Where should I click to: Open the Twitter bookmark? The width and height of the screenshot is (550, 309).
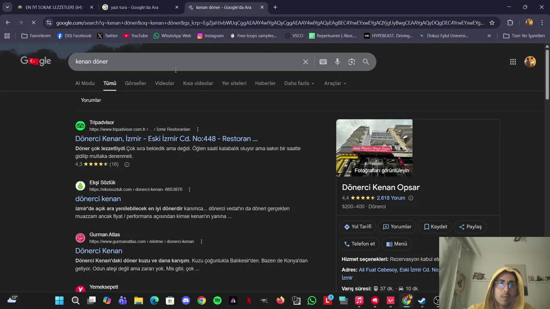pos(107,36)
